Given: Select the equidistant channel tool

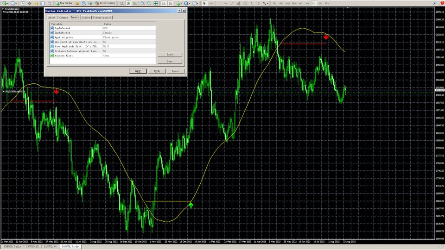Looking at the screenshot, I should point(238,3).
